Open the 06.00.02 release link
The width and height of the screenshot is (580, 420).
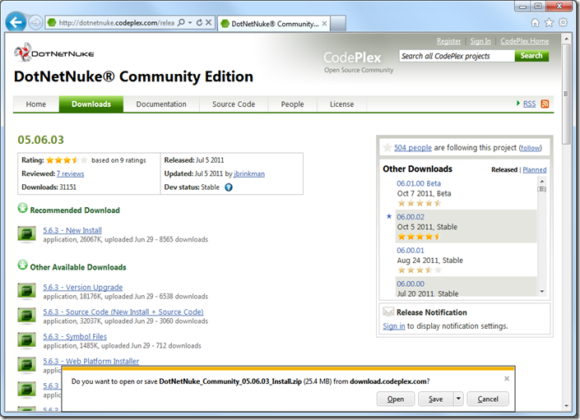click(x=411, y=217)
